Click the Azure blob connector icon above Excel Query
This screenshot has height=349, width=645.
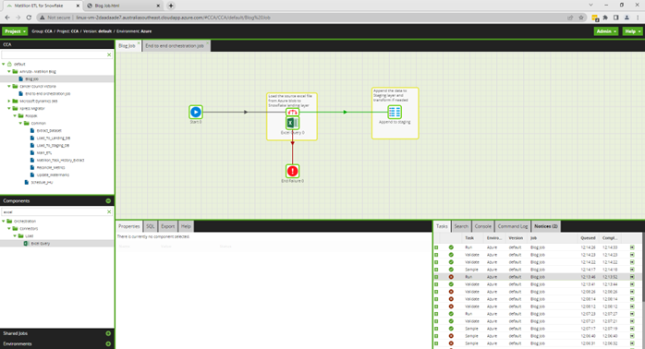pos(293,113)
